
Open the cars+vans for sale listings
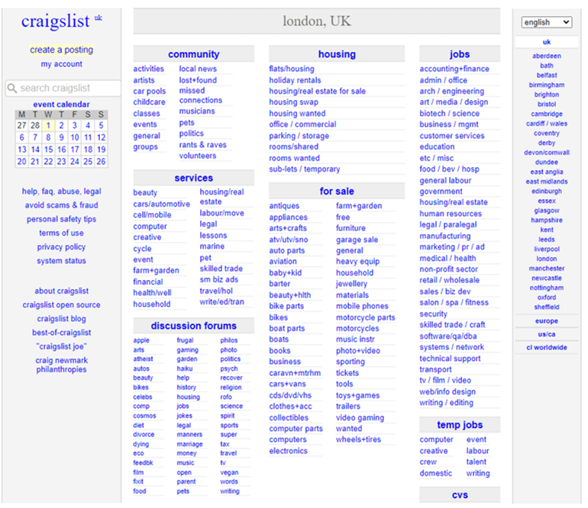click(x=287, y=384)
